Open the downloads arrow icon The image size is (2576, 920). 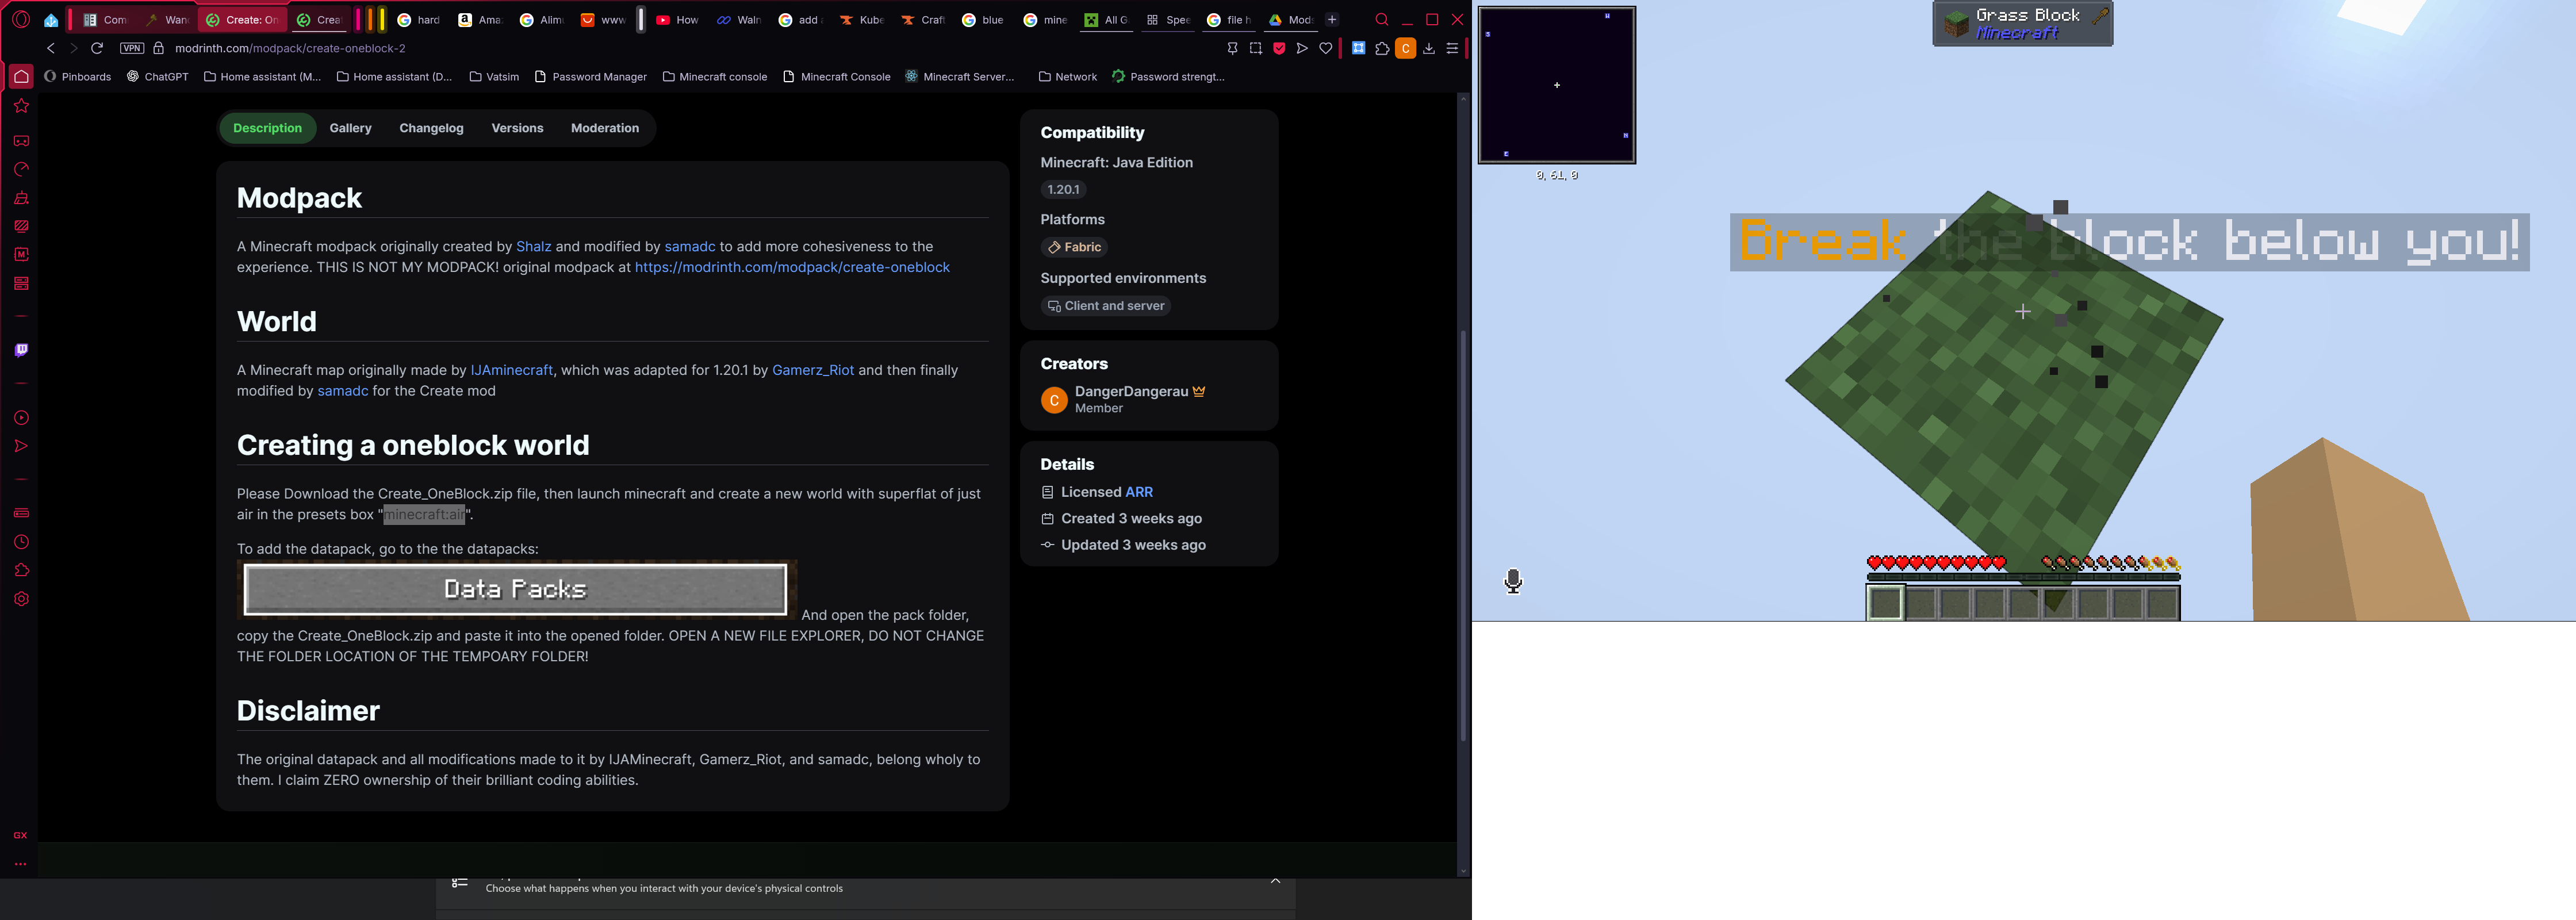1429,48
